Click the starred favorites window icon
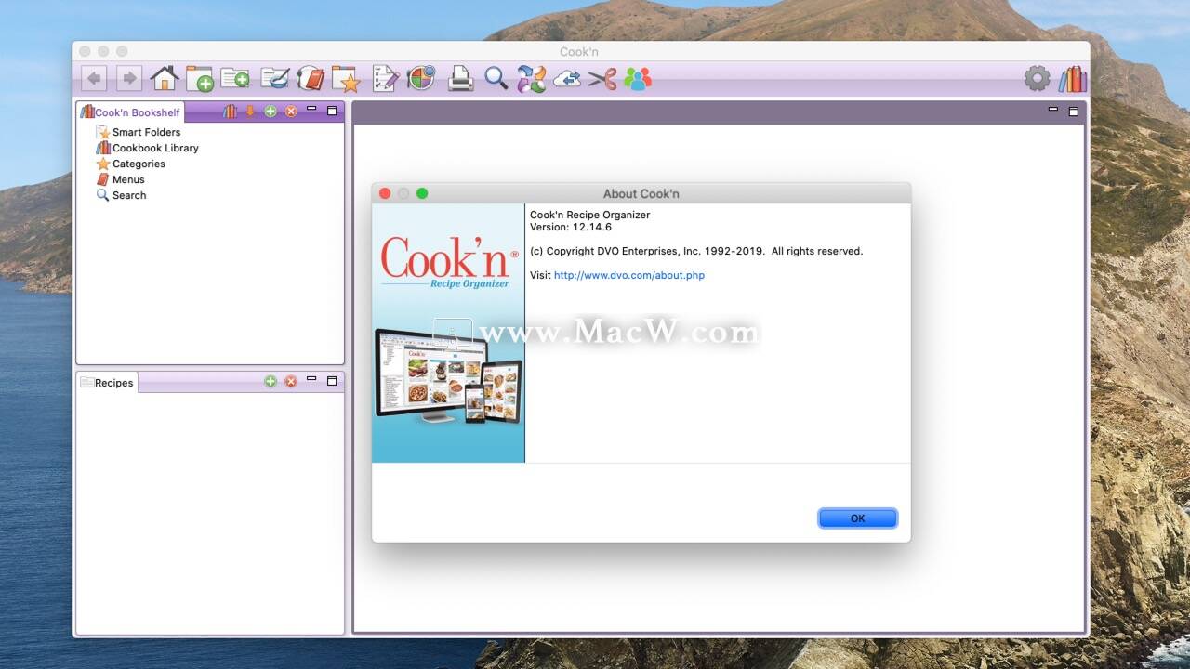The height and width of the screenshot is (669, 1190). coord(346,78)
